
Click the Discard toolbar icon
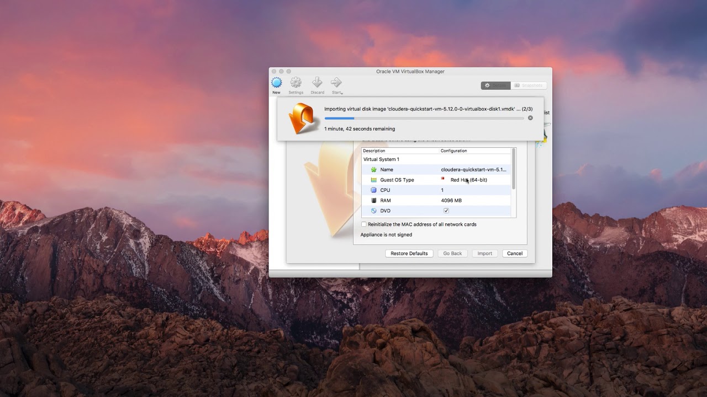(317, 83)
